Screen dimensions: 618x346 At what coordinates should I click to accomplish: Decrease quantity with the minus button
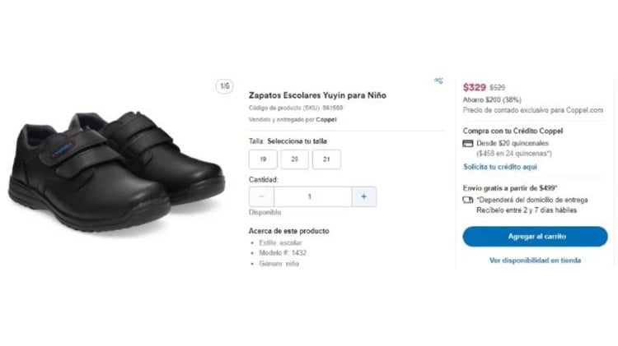tap(262, 196)
